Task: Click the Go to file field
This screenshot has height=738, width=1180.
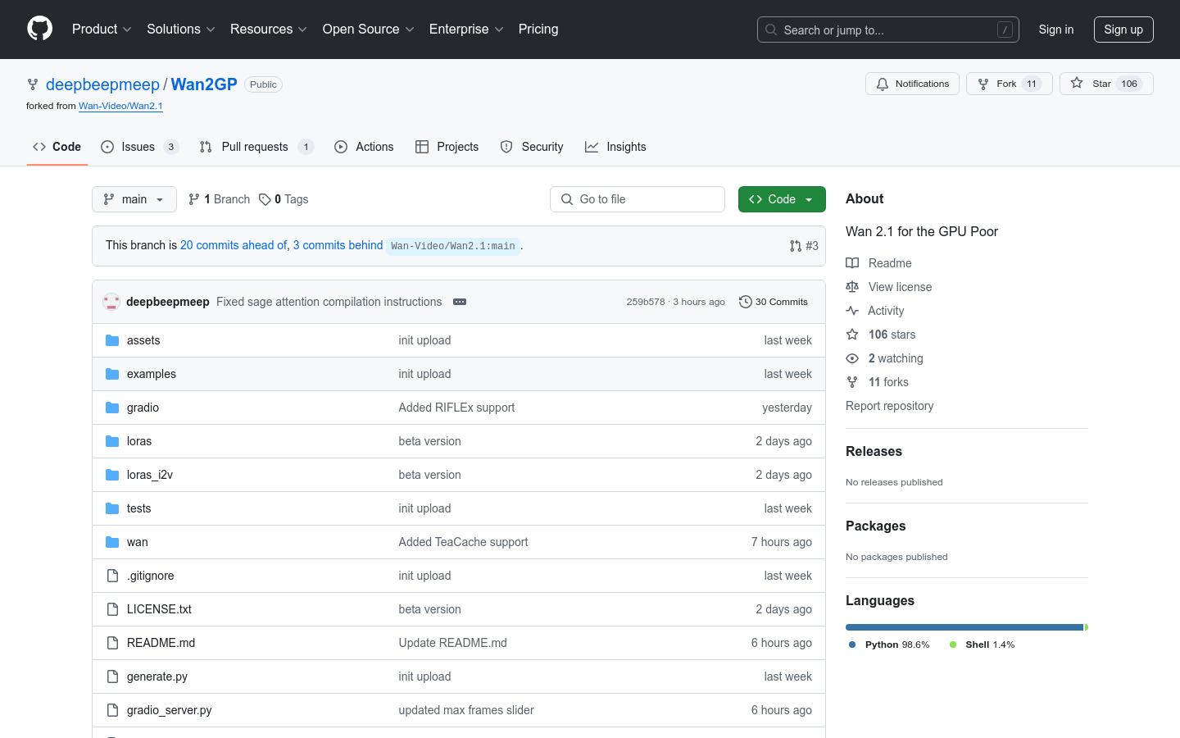Action: point(638,199)
